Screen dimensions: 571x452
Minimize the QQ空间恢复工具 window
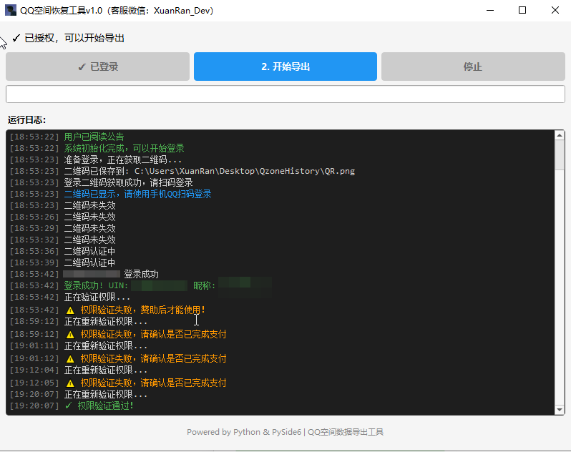[489, 11]
